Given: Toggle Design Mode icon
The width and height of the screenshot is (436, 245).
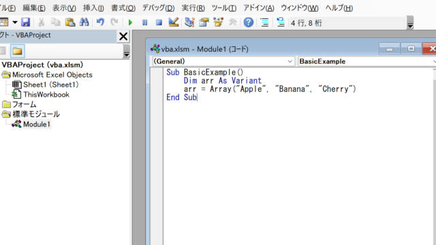Looking at the screenshot, I should click(x=174, y=22).
